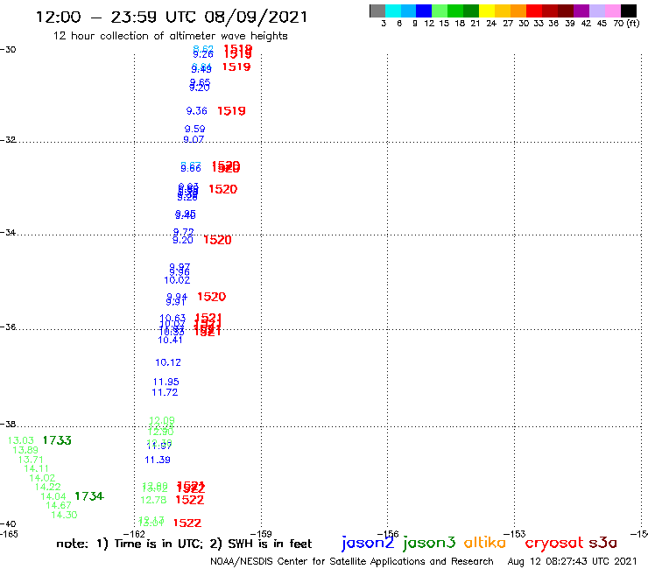This screenshot has height=569, width=648.
Task: Click the wave height value 9.07
Action: pos(194,139)
